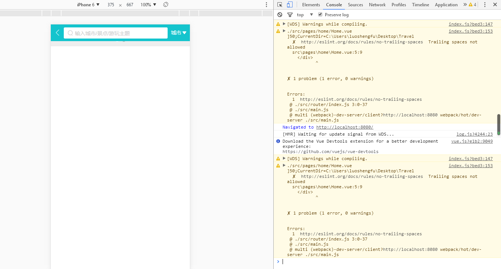Open device toolbar three-dot options menu
The width and height of the screenshot is (501, 269).
tap(266, 5)
